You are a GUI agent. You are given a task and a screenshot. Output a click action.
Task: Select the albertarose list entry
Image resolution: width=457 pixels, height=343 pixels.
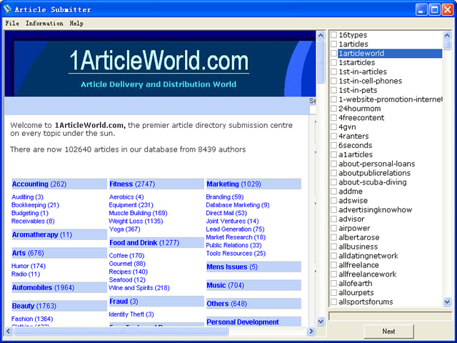358,237
